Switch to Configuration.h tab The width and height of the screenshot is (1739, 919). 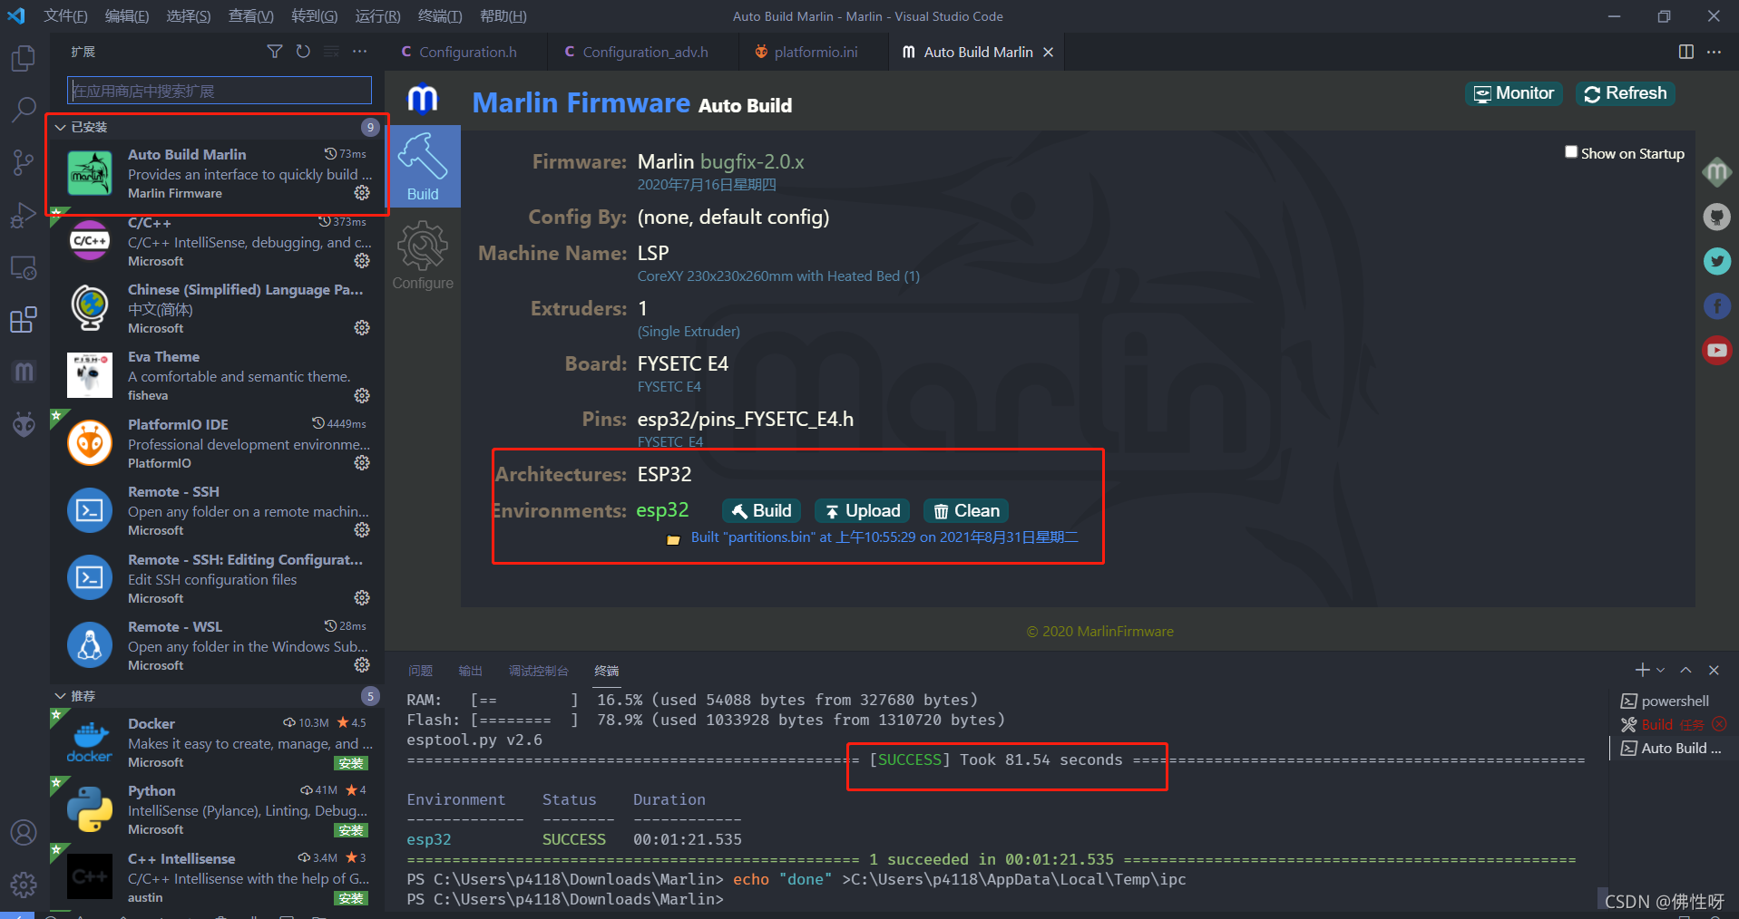pos(466,52)
